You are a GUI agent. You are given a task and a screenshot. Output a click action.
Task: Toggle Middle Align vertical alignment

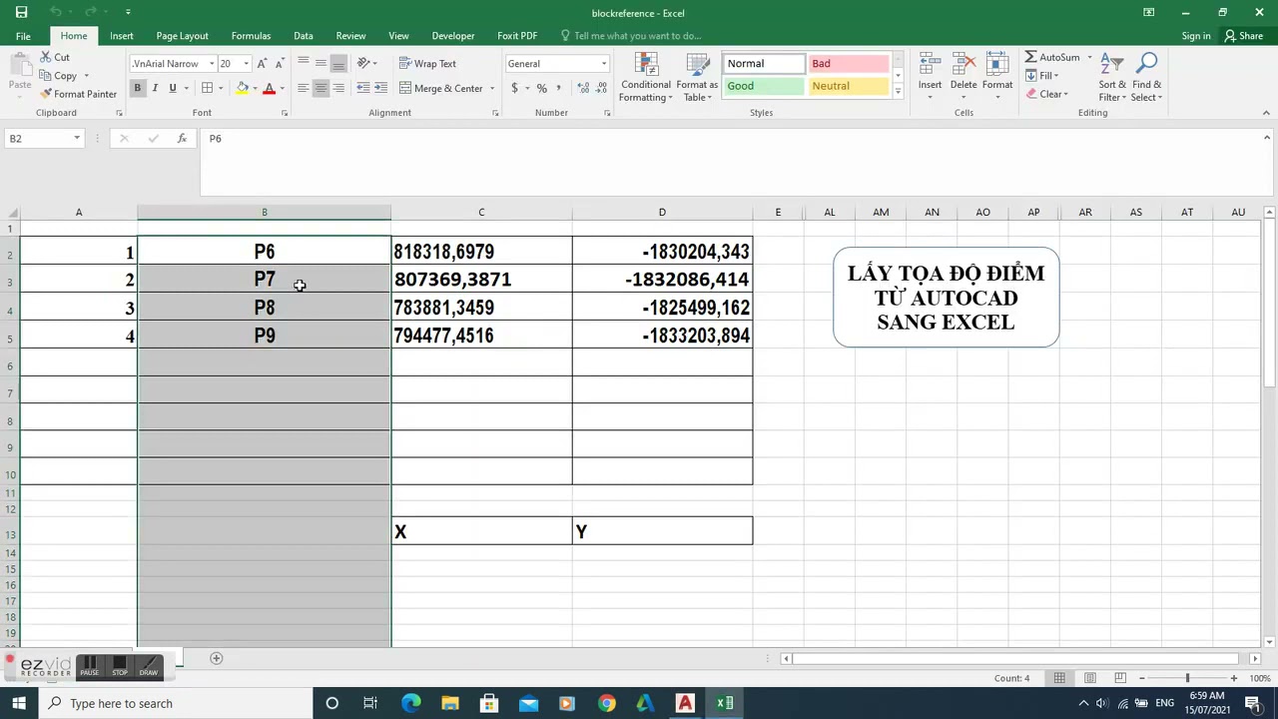click(320, 63)
